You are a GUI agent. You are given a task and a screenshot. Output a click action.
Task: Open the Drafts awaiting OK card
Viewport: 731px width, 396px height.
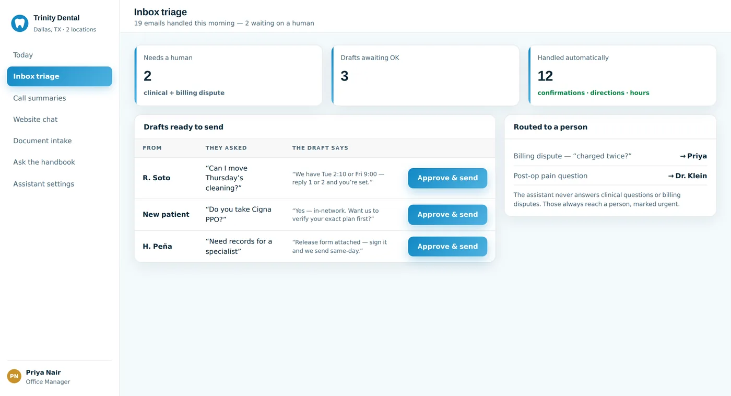click(x=425, y=75)
